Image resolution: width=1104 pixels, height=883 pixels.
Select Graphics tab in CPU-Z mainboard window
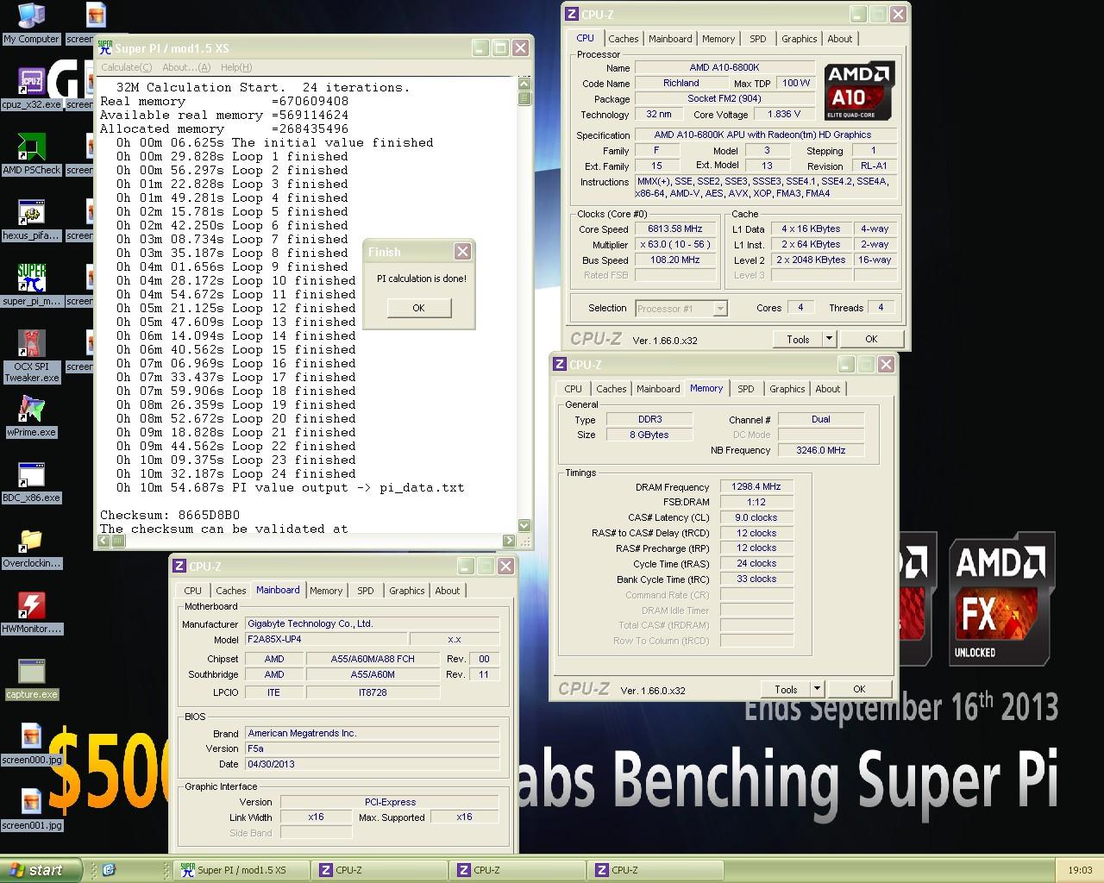point(407,591)
